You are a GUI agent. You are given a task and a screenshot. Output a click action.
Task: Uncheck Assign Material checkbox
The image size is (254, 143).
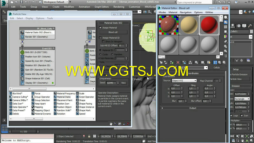point(100,28)
